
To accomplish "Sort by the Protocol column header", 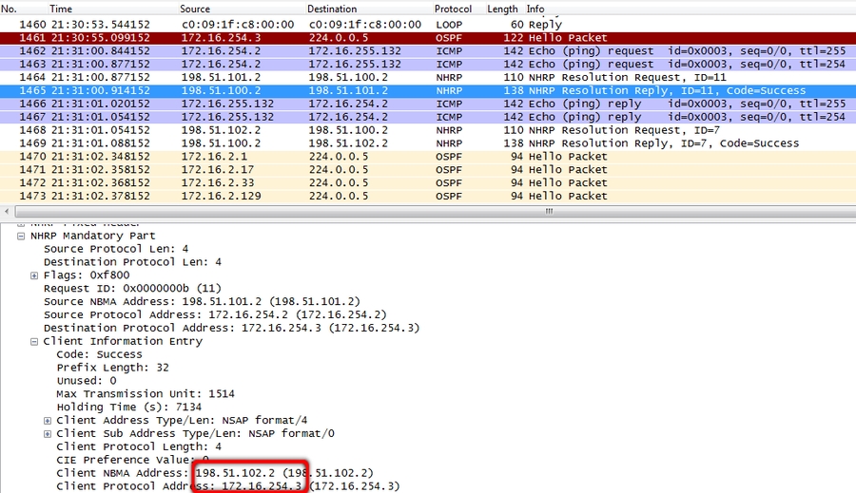I will [x=453, y=9].
